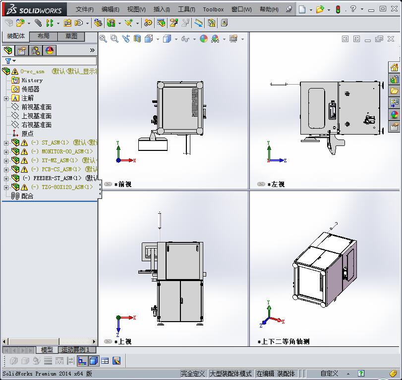The image size is (402, 380).
Task: Select the Zoom to Area tool
Action: tap(115, 39)
